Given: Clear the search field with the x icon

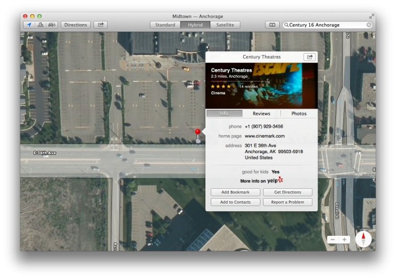Looking at the screenshot, I should pyautogui.click(x=369, y=25).
